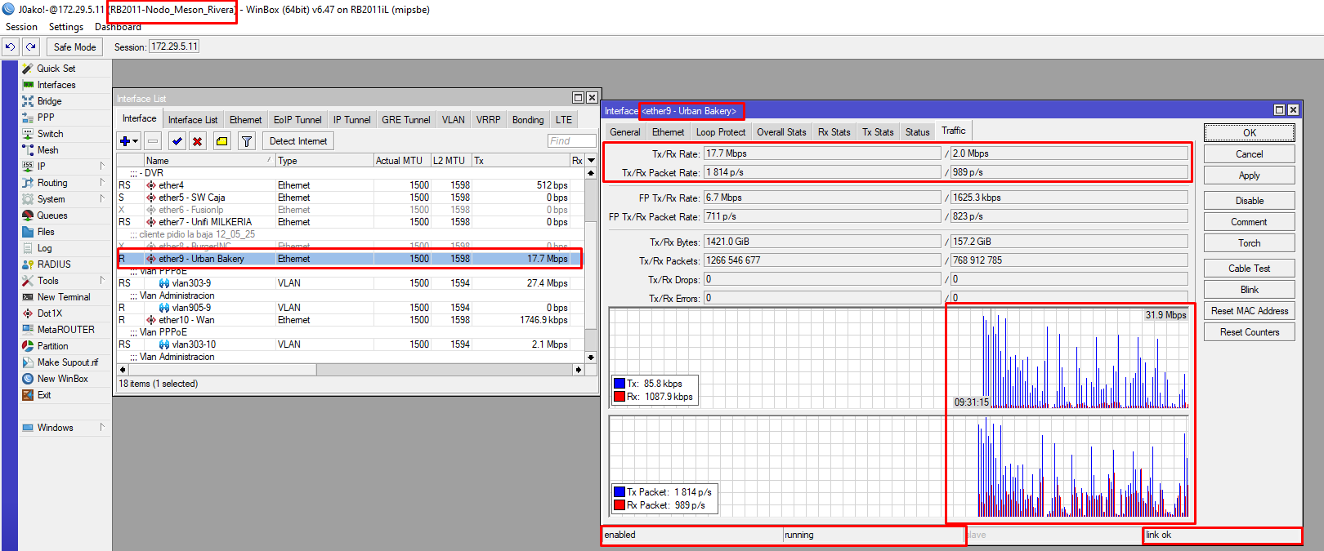Click the blue checkmark enable interface icon
Image resolution: width=1324 pixels, height=551 pixels.
[x=177, y=141]
